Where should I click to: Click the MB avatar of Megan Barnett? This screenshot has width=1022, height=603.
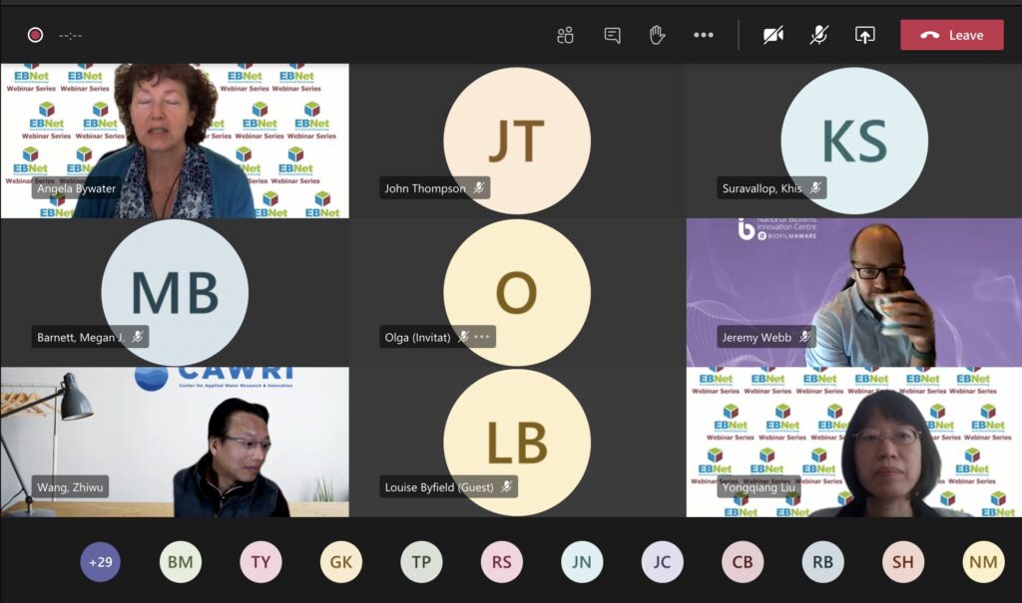[175, 292]
